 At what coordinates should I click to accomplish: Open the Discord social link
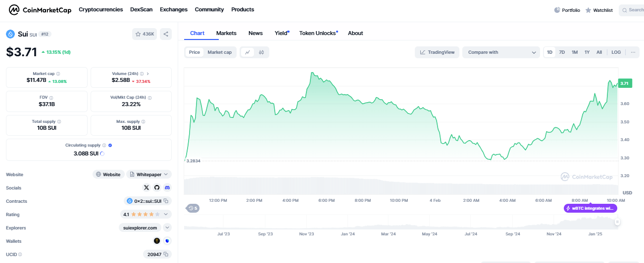point(167,188)
